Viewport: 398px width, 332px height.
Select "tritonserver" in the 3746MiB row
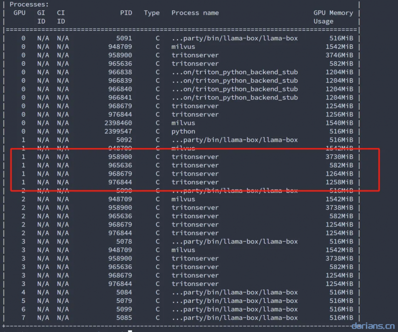point(195,55)
